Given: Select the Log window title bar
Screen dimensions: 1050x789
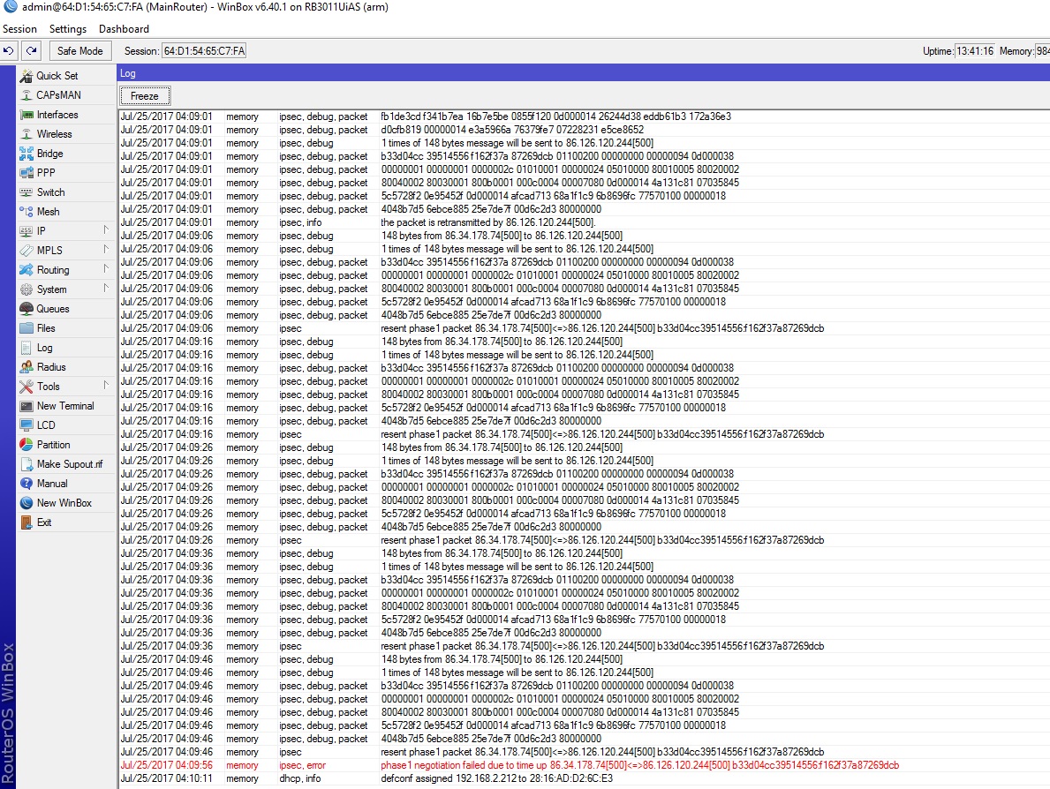Looking at the screenshot, I should tap(583, 73).
